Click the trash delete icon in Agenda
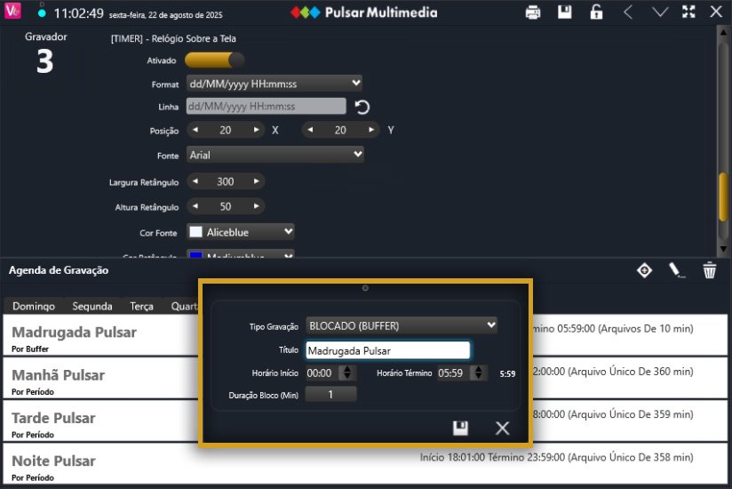 tap(710, 270)
